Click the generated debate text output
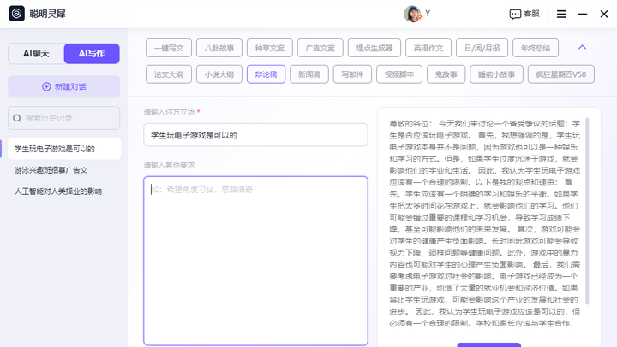This screenshot has height=347, width=617. click(484, 223)
